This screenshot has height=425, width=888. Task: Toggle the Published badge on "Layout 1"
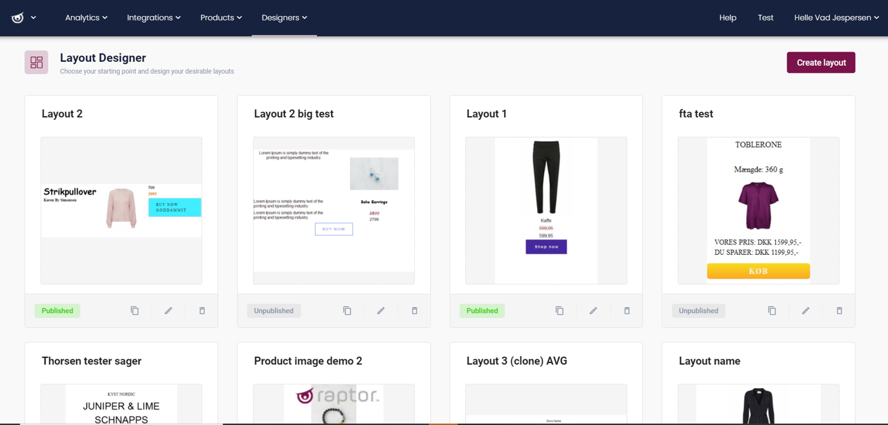click(x=482, y=310)
